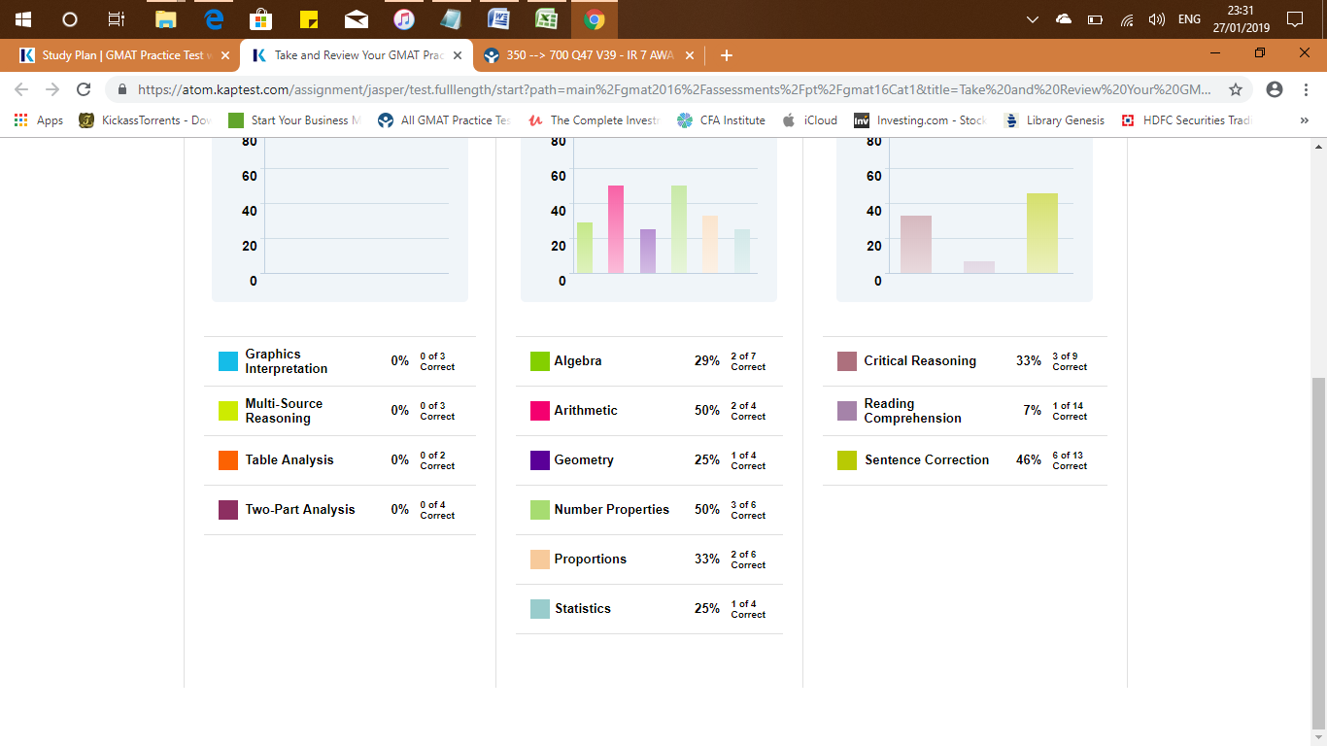Click the Arithmetic pink color swatch
Viewport: 1327px width, 746px height.
(x=540, y=411)
